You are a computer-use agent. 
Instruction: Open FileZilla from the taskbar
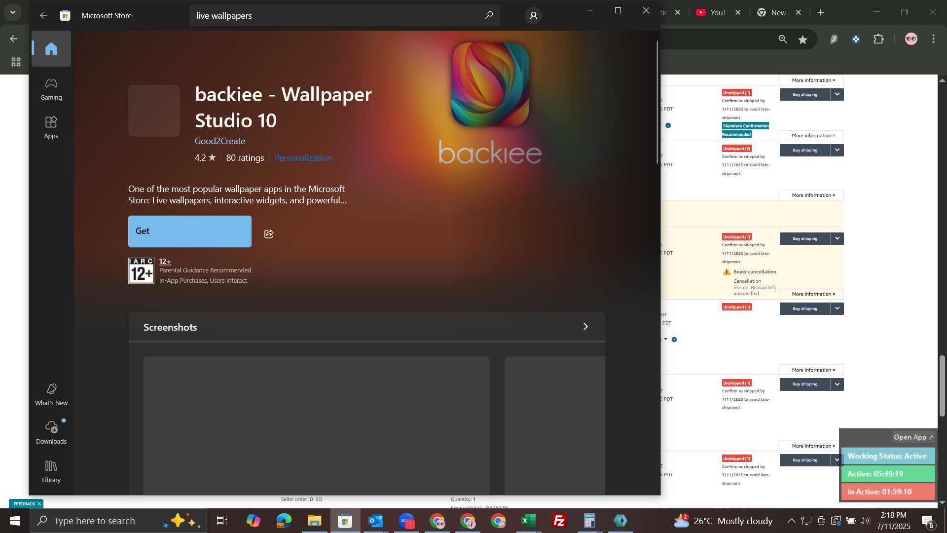coord(559,521)
